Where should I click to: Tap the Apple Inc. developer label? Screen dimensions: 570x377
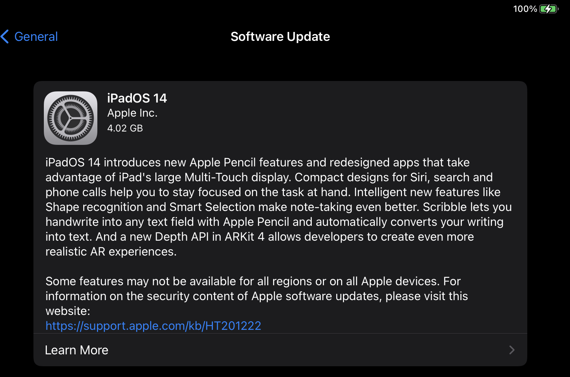click(x=132, y=113)
